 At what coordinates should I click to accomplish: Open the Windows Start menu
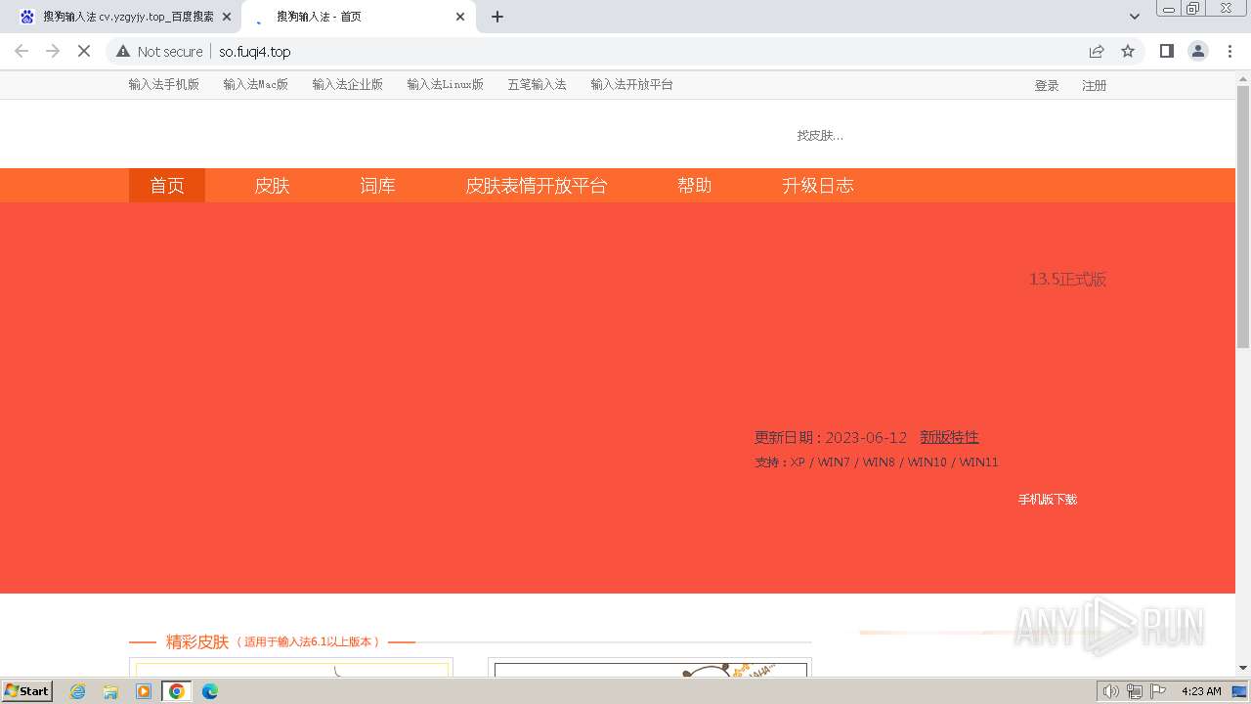pyautogui.click(x=27, y=691)
